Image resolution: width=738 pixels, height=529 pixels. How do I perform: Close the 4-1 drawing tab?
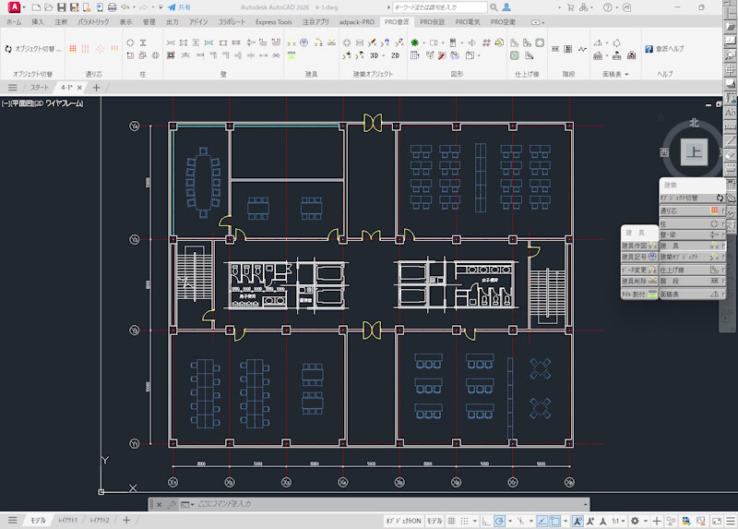click(79, 88)
